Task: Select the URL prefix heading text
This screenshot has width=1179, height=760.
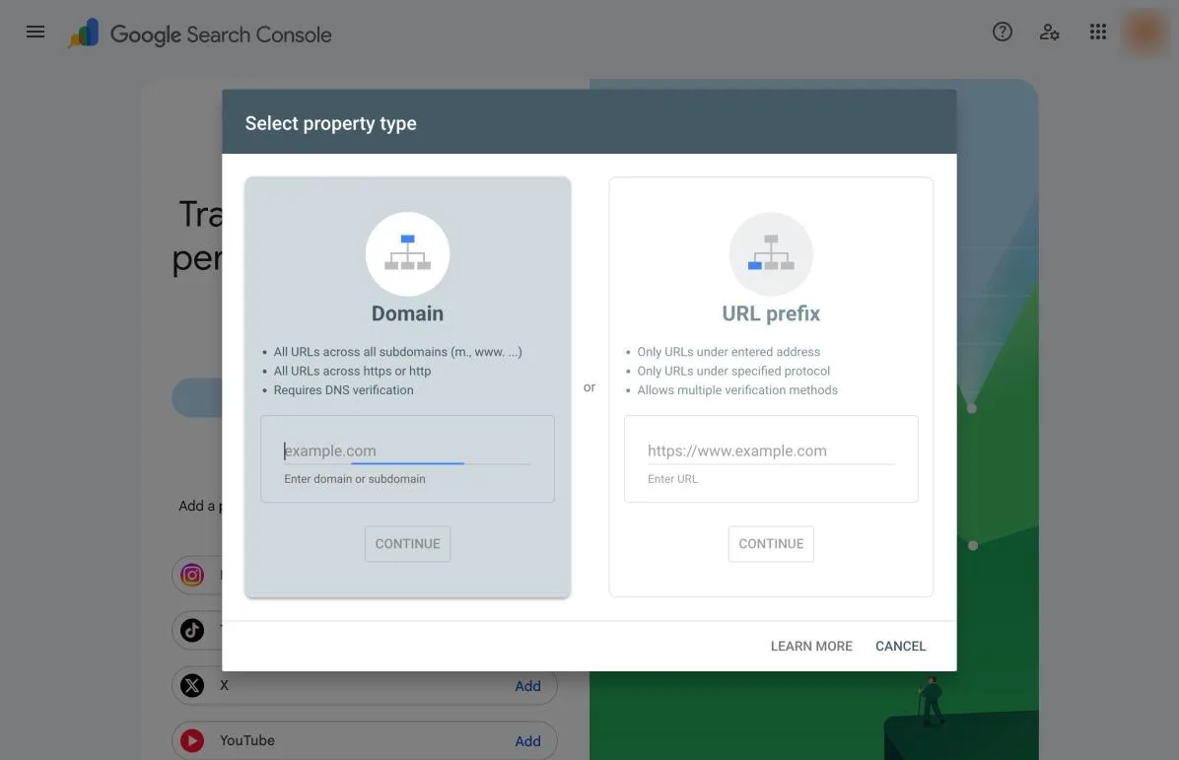Action: click(771, 313)
